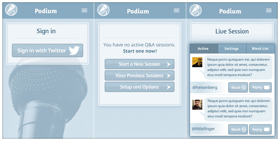Switch to the Active tab
Image resolution: width=280 pixels, height=141 pixels.
[x=204, y=49]
